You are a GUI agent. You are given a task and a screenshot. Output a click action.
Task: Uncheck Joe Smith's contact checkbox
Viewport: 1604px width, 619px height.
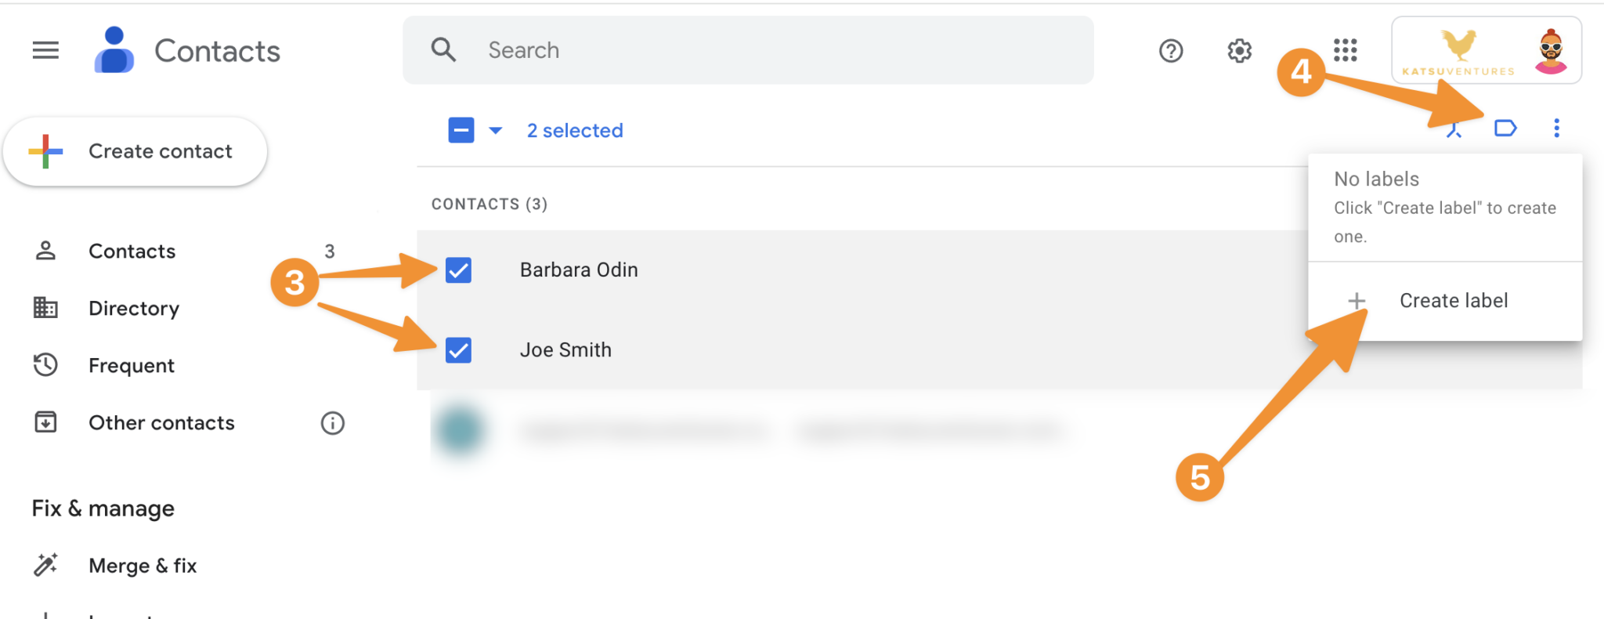pos(457,351)
